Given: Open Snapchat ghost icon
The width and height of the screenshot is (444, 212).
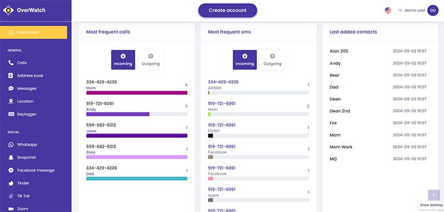Looking at the screenshot, I should 11,158.
